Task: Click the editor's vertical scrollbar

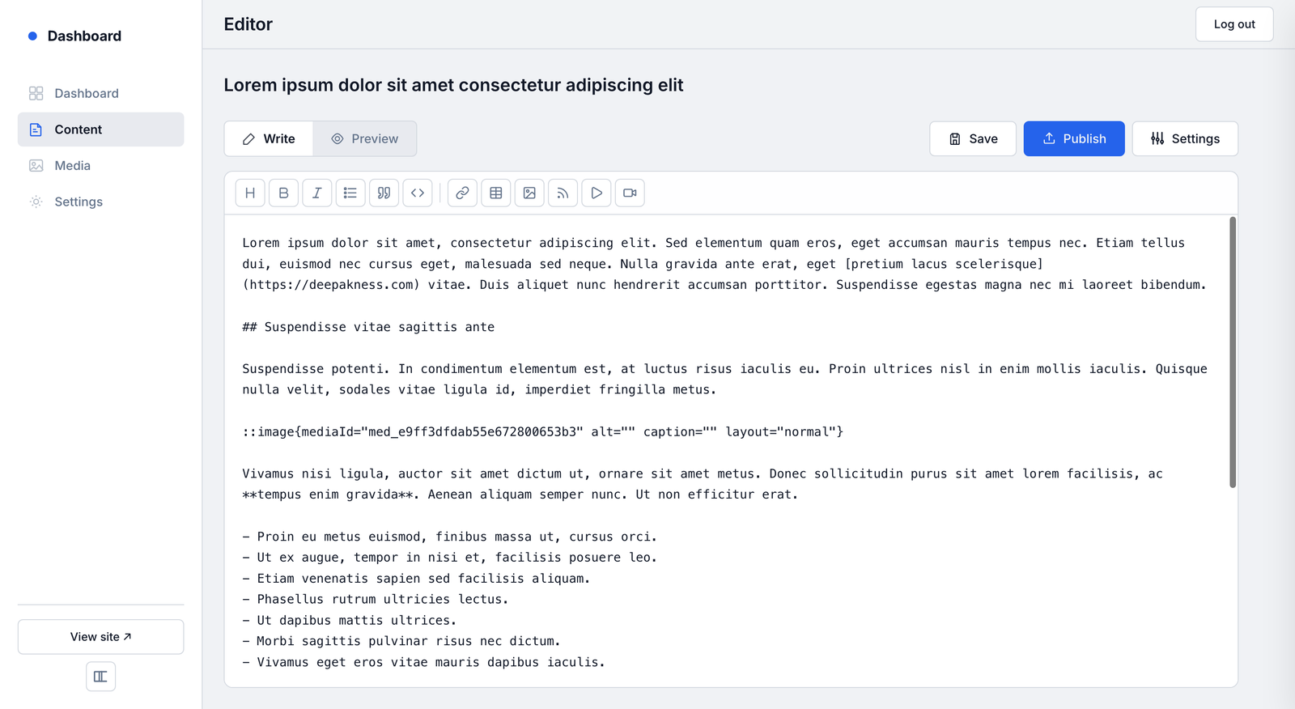Action: click(x=1233, y=352)
